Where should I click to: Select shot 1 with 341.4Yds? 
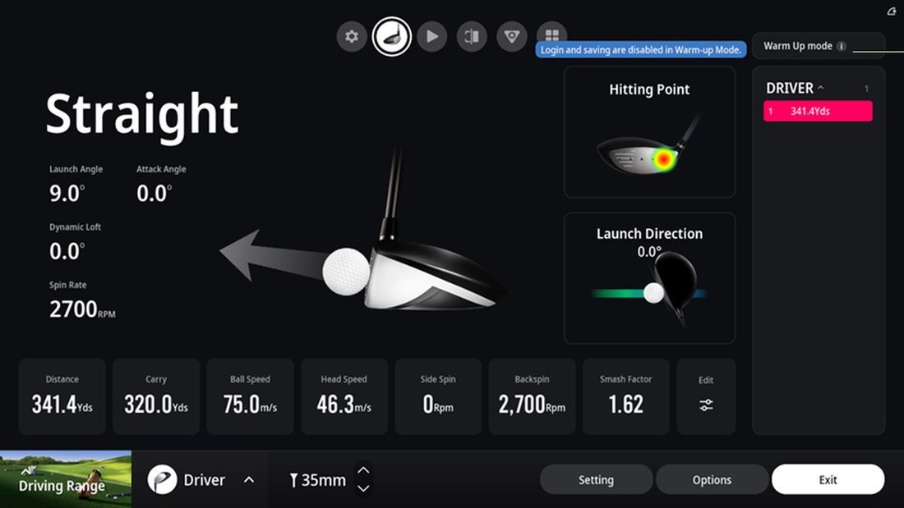[818, 111]
